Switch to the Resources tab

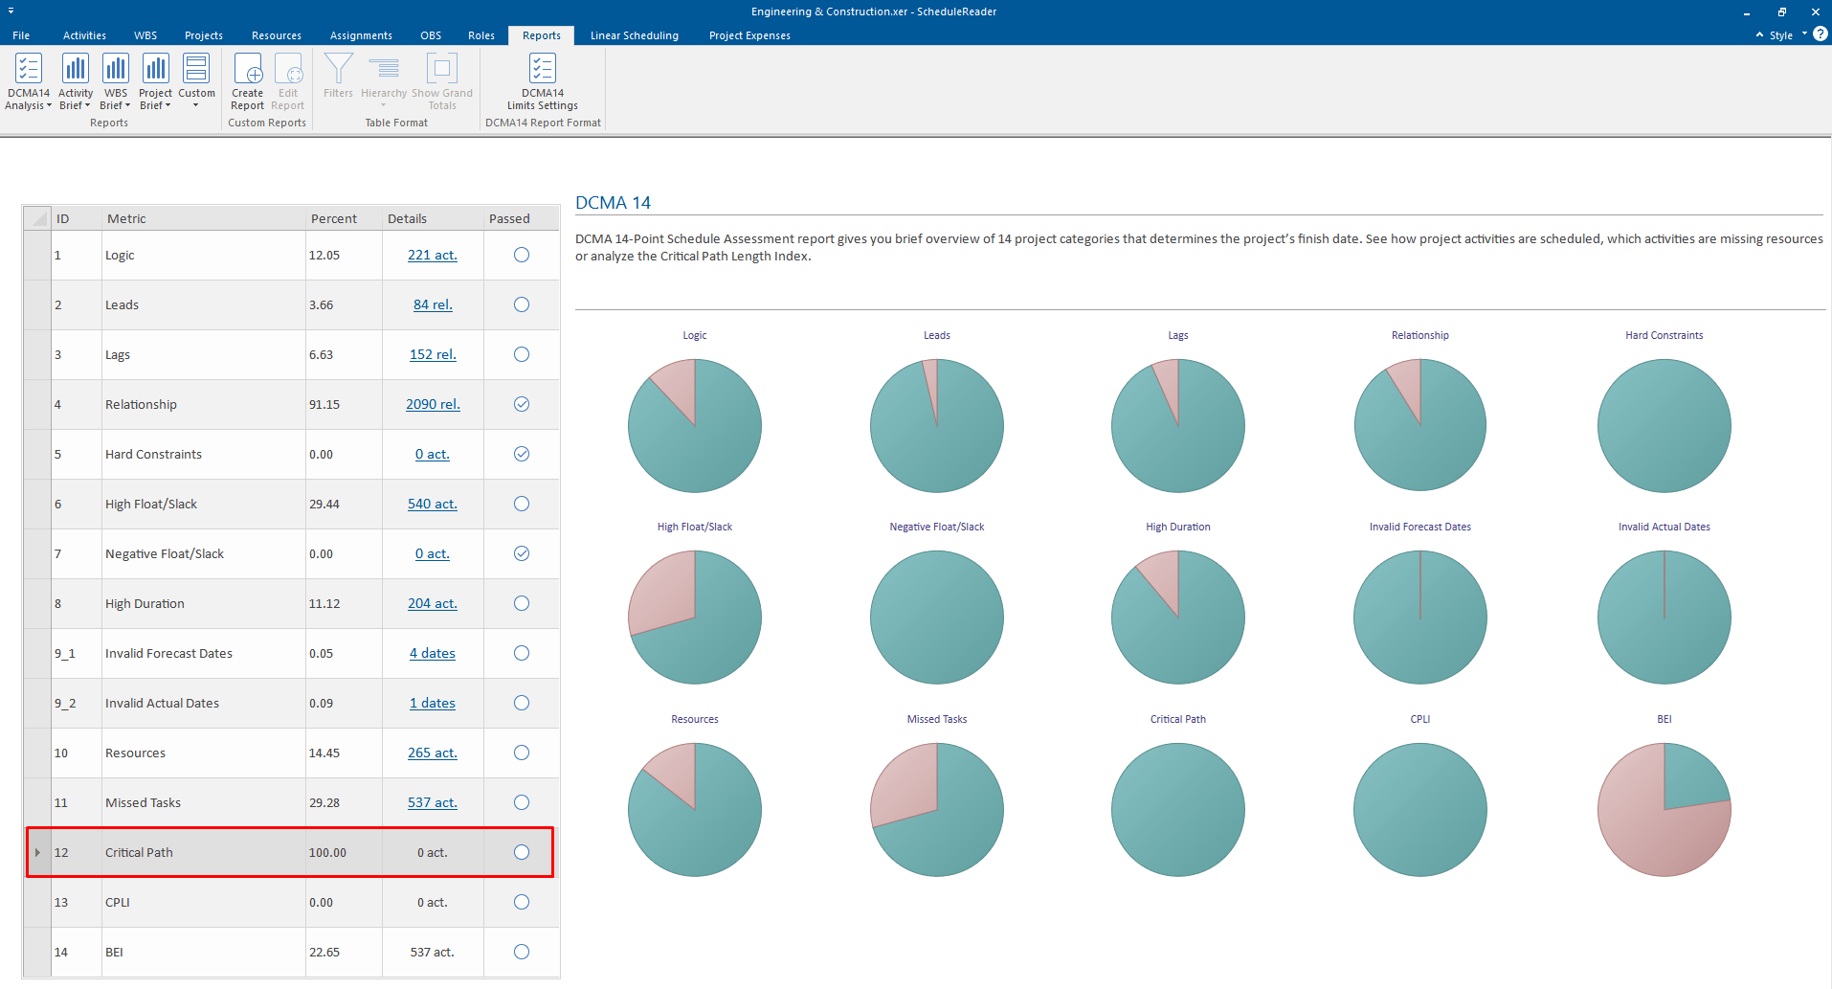[x=277, y=35]
